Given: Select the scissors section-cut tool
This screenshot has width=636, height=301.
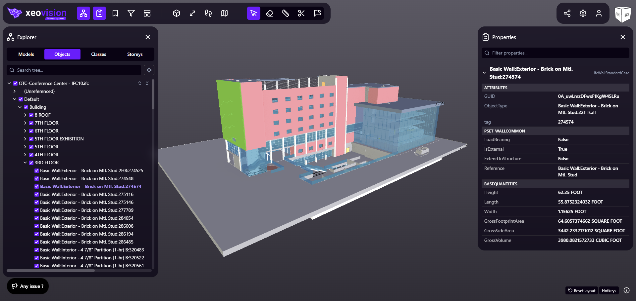Looking at the screenshot, I should coord(301,13).
